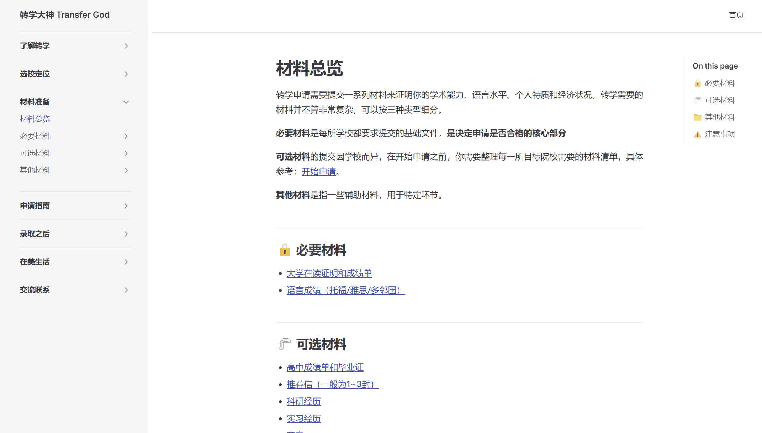Click lock icon in On this page list

(697, 83)
